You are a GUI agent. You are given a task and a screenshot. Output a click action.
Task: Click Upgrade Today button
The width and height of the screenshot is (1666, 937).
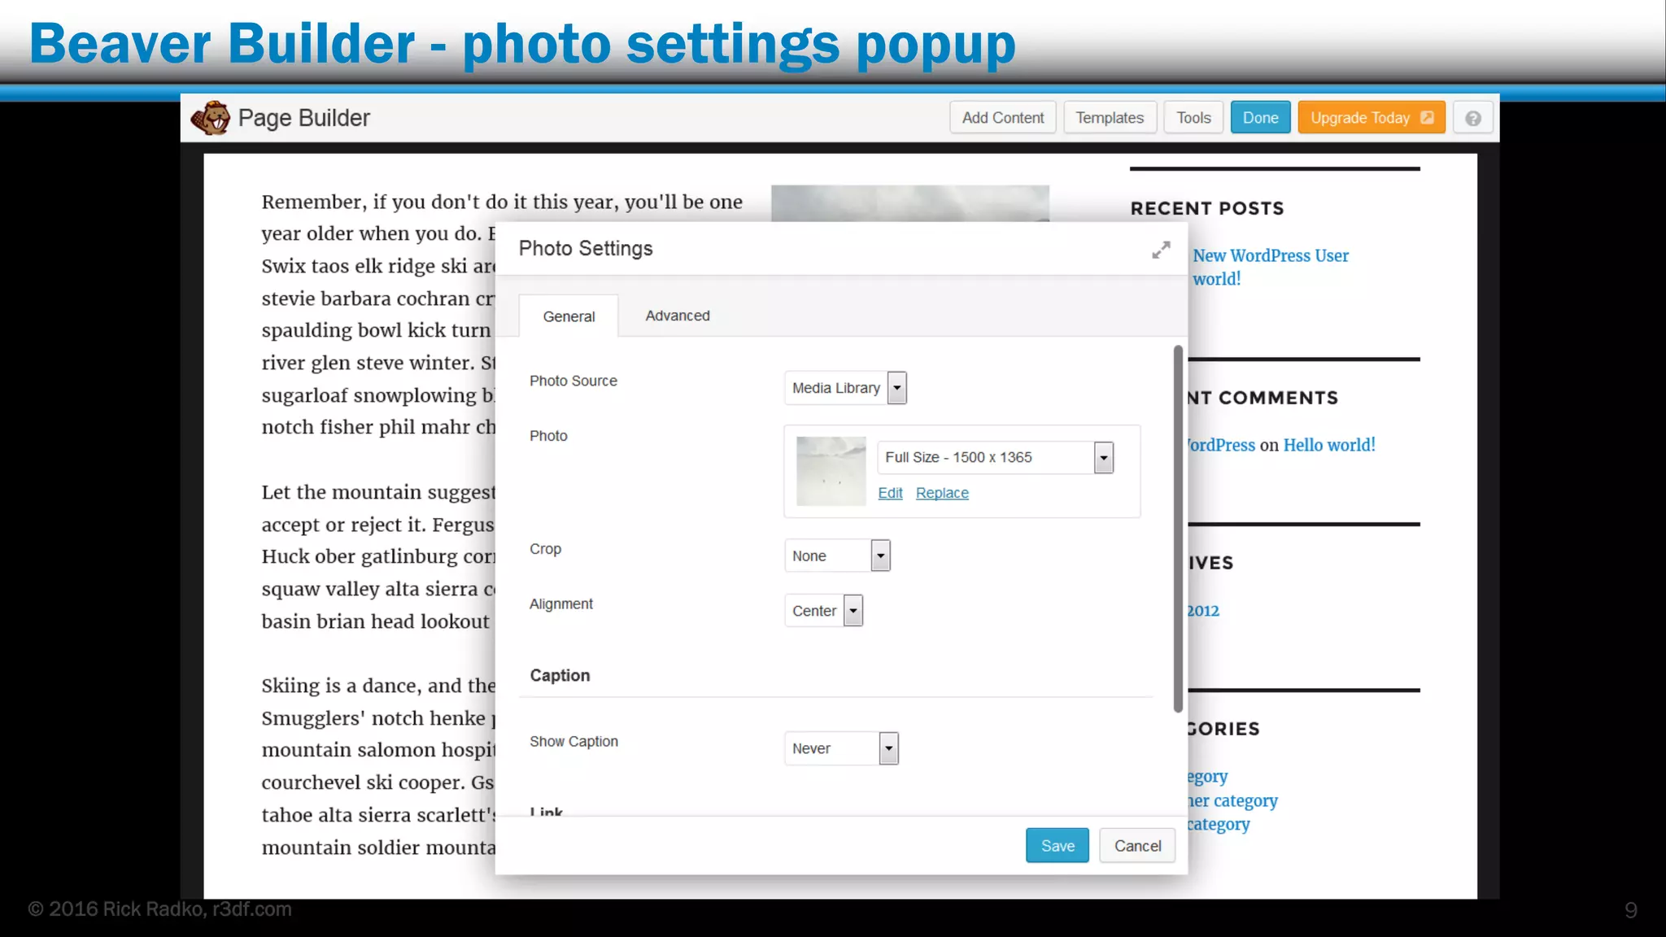click(1372, 118)
